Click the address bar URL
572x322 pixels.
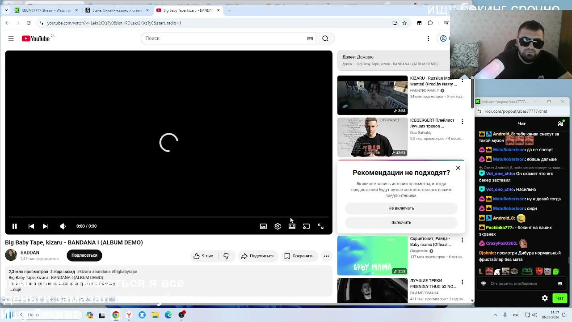tap(114, 23)
